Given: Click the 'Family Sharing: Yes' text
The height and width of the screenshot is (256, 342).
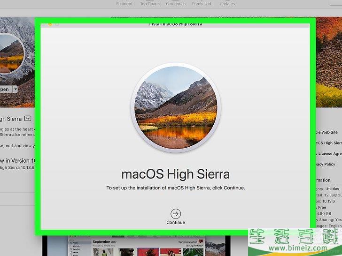Looking at the screenshot, I should (x=329, y=219).
